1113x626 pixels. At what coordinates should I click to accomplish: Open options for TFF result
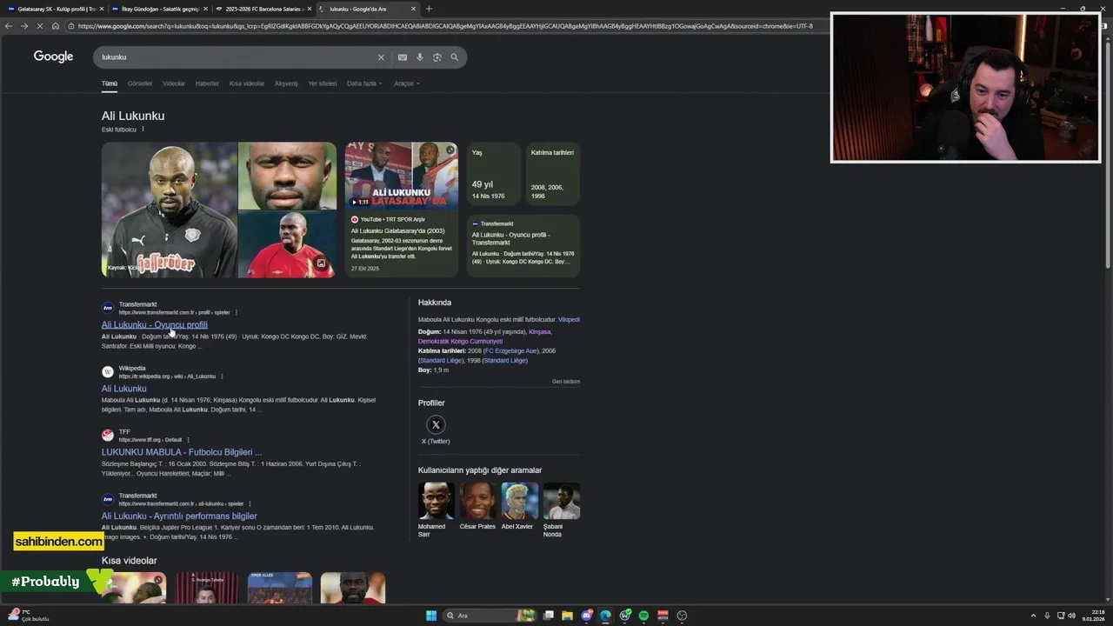tap(188, 440)
